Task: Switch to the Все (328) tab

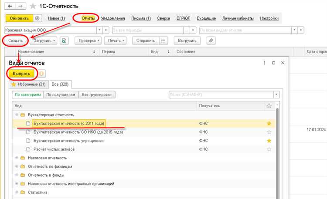Action: [60, 84]
